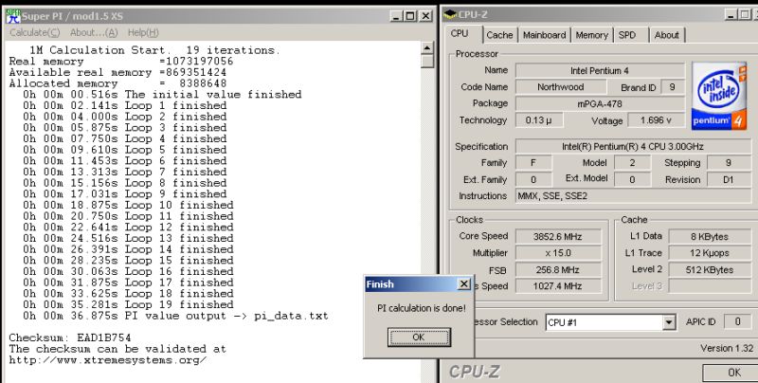Screen dimensions: 758x383
Task: Click the Brand ID 9 field
Action: click(x=672, y=87)
